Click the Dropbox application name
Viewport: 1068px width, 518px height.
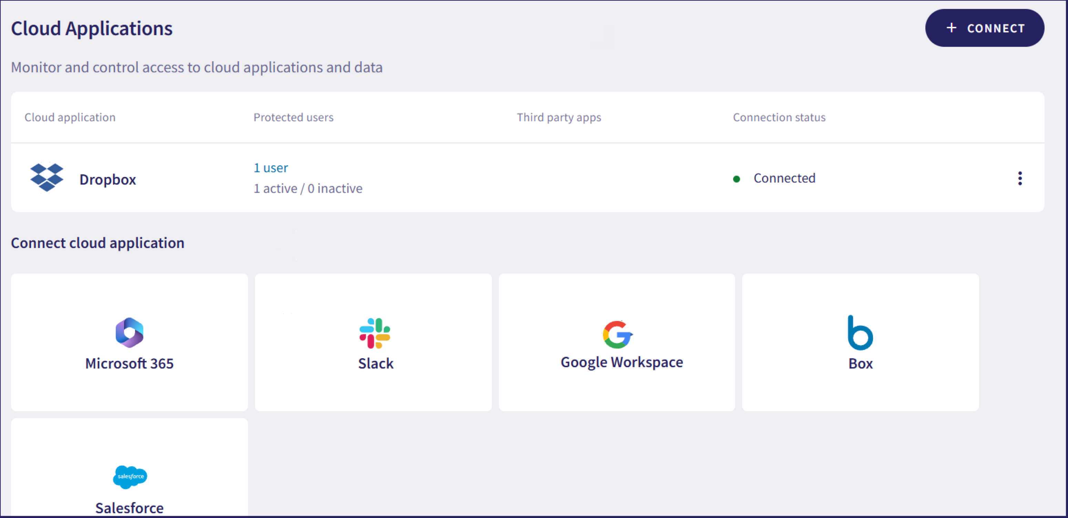click(108, 179)
